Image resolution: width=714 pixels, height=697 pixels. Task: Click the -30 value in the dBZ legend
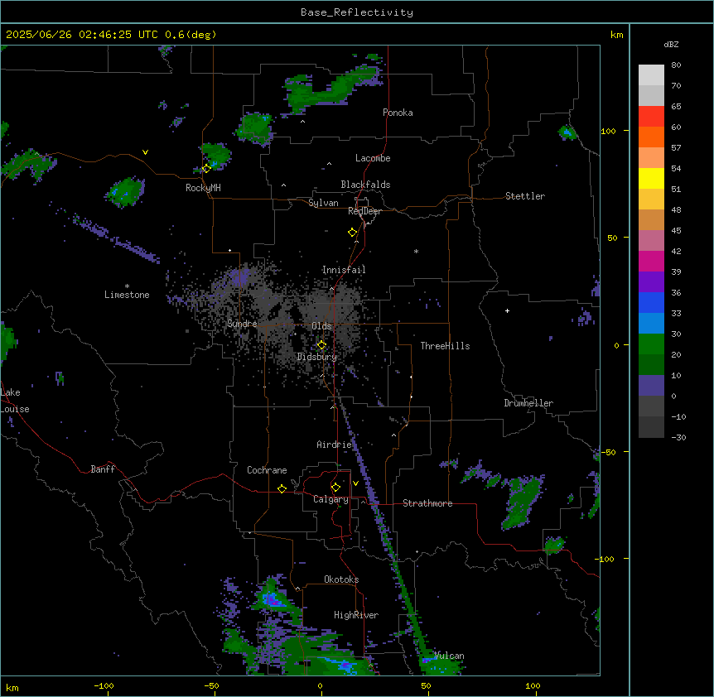click(678, 437)
